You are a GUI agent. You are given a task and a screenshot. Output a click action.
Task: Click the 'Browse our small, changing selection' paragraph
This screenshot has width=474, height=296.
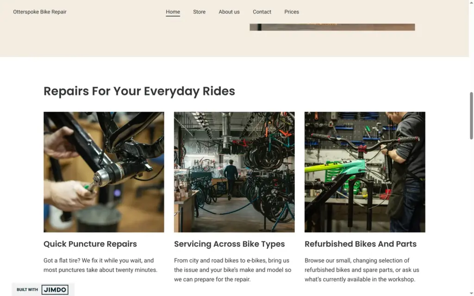362,270
